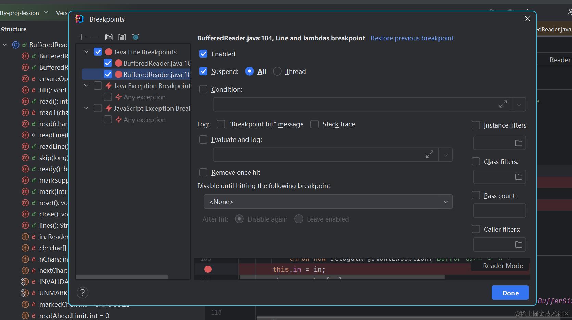Toggle the Suspend checkbox
This screenshot has width=572, height=320.
[x=203, y=71]
